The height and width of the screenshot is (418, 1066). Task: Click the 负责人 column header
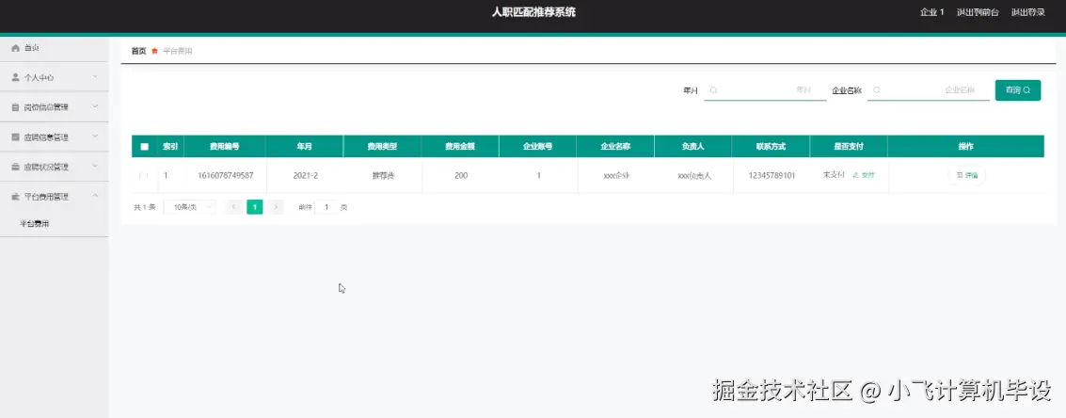(692, 146)
